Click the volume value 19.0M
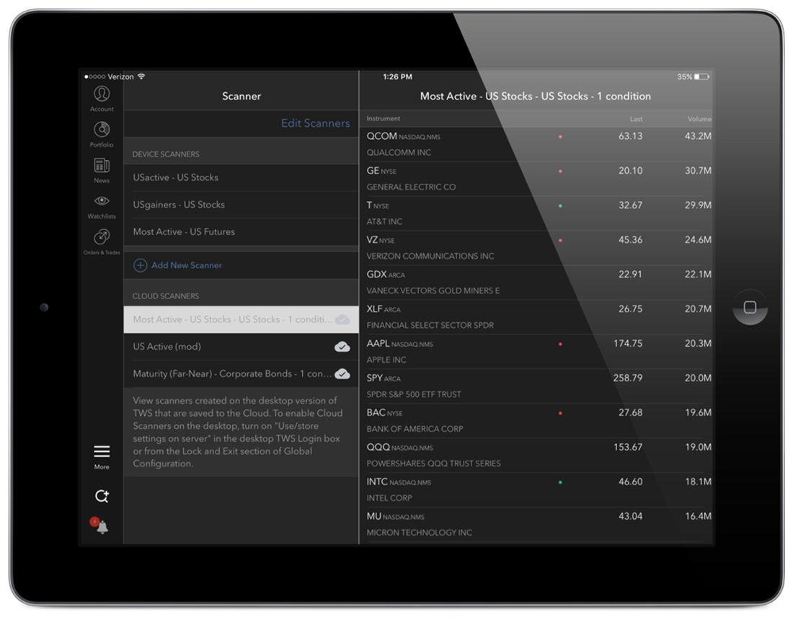793x625 pixels. pyautogui.click(x=698, y=447)
